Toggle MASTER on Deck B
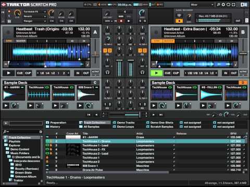The height and width of the screenshot is (187, 250). coord(169,41)
